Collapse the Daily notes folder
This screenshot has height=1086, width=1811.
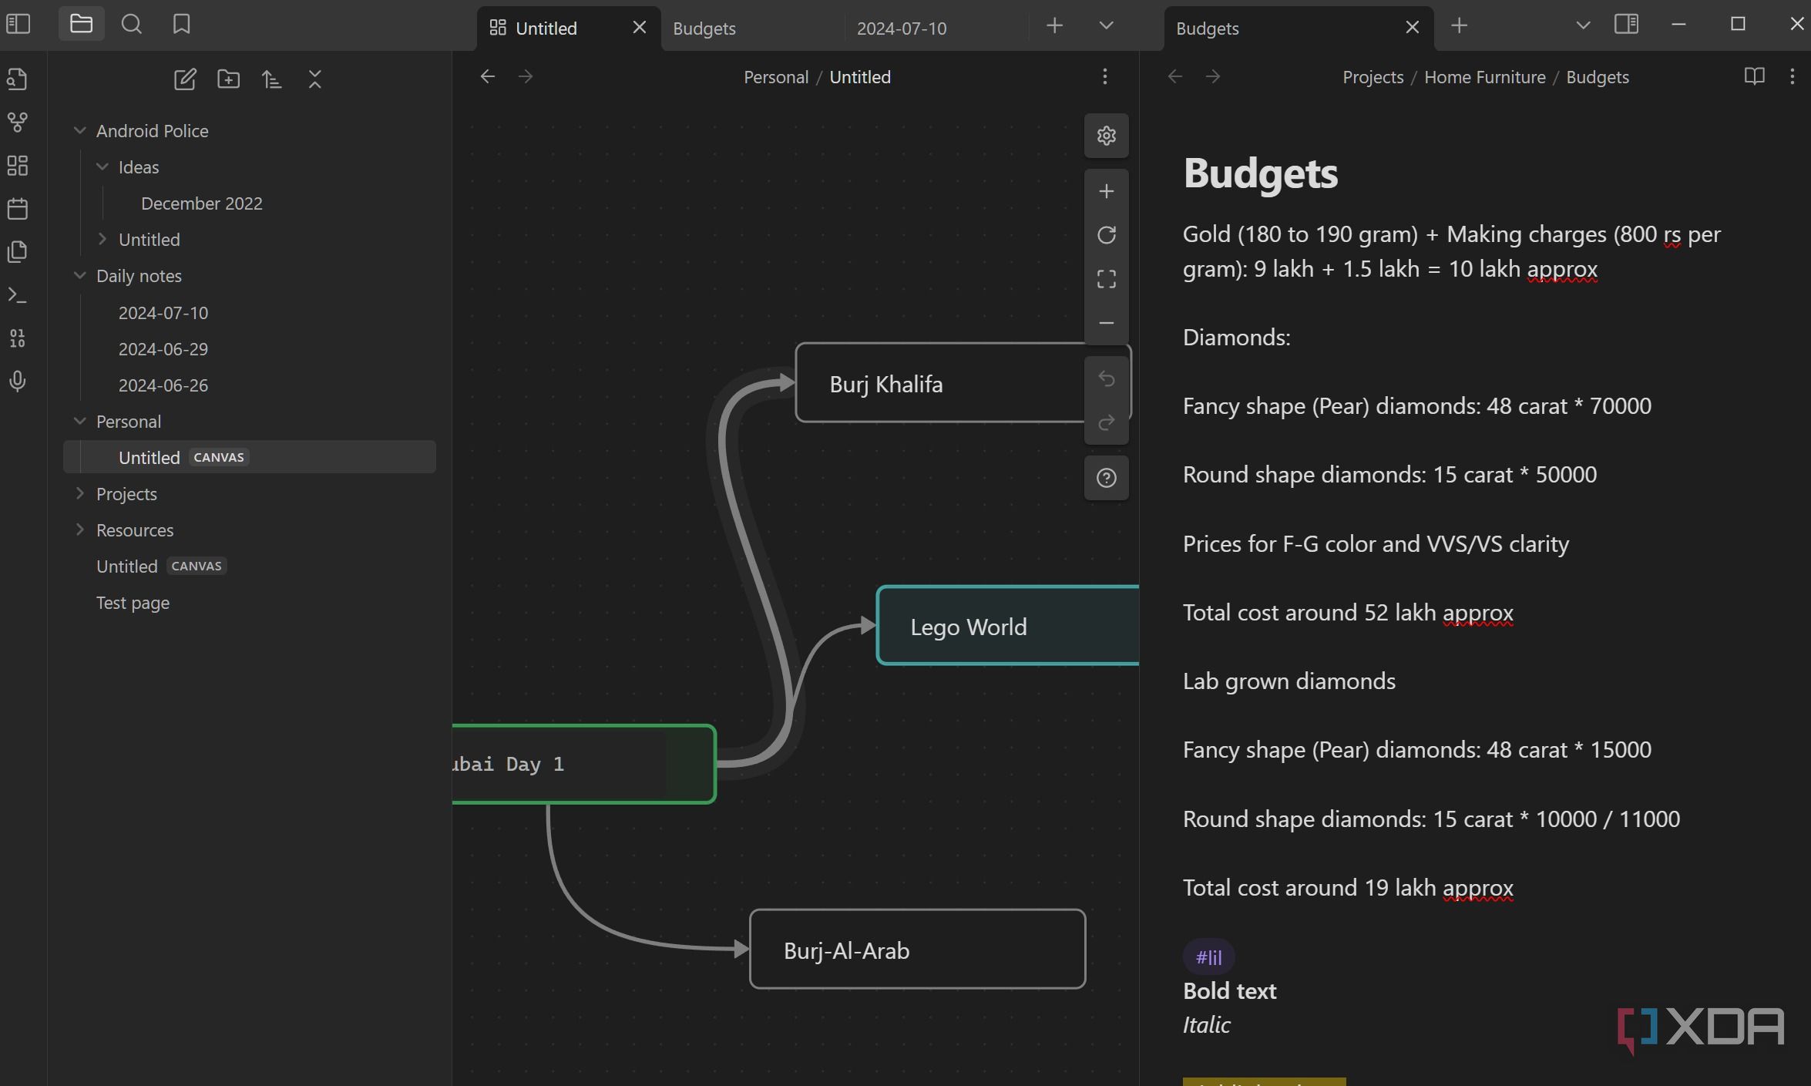click(x=79, y=276)
